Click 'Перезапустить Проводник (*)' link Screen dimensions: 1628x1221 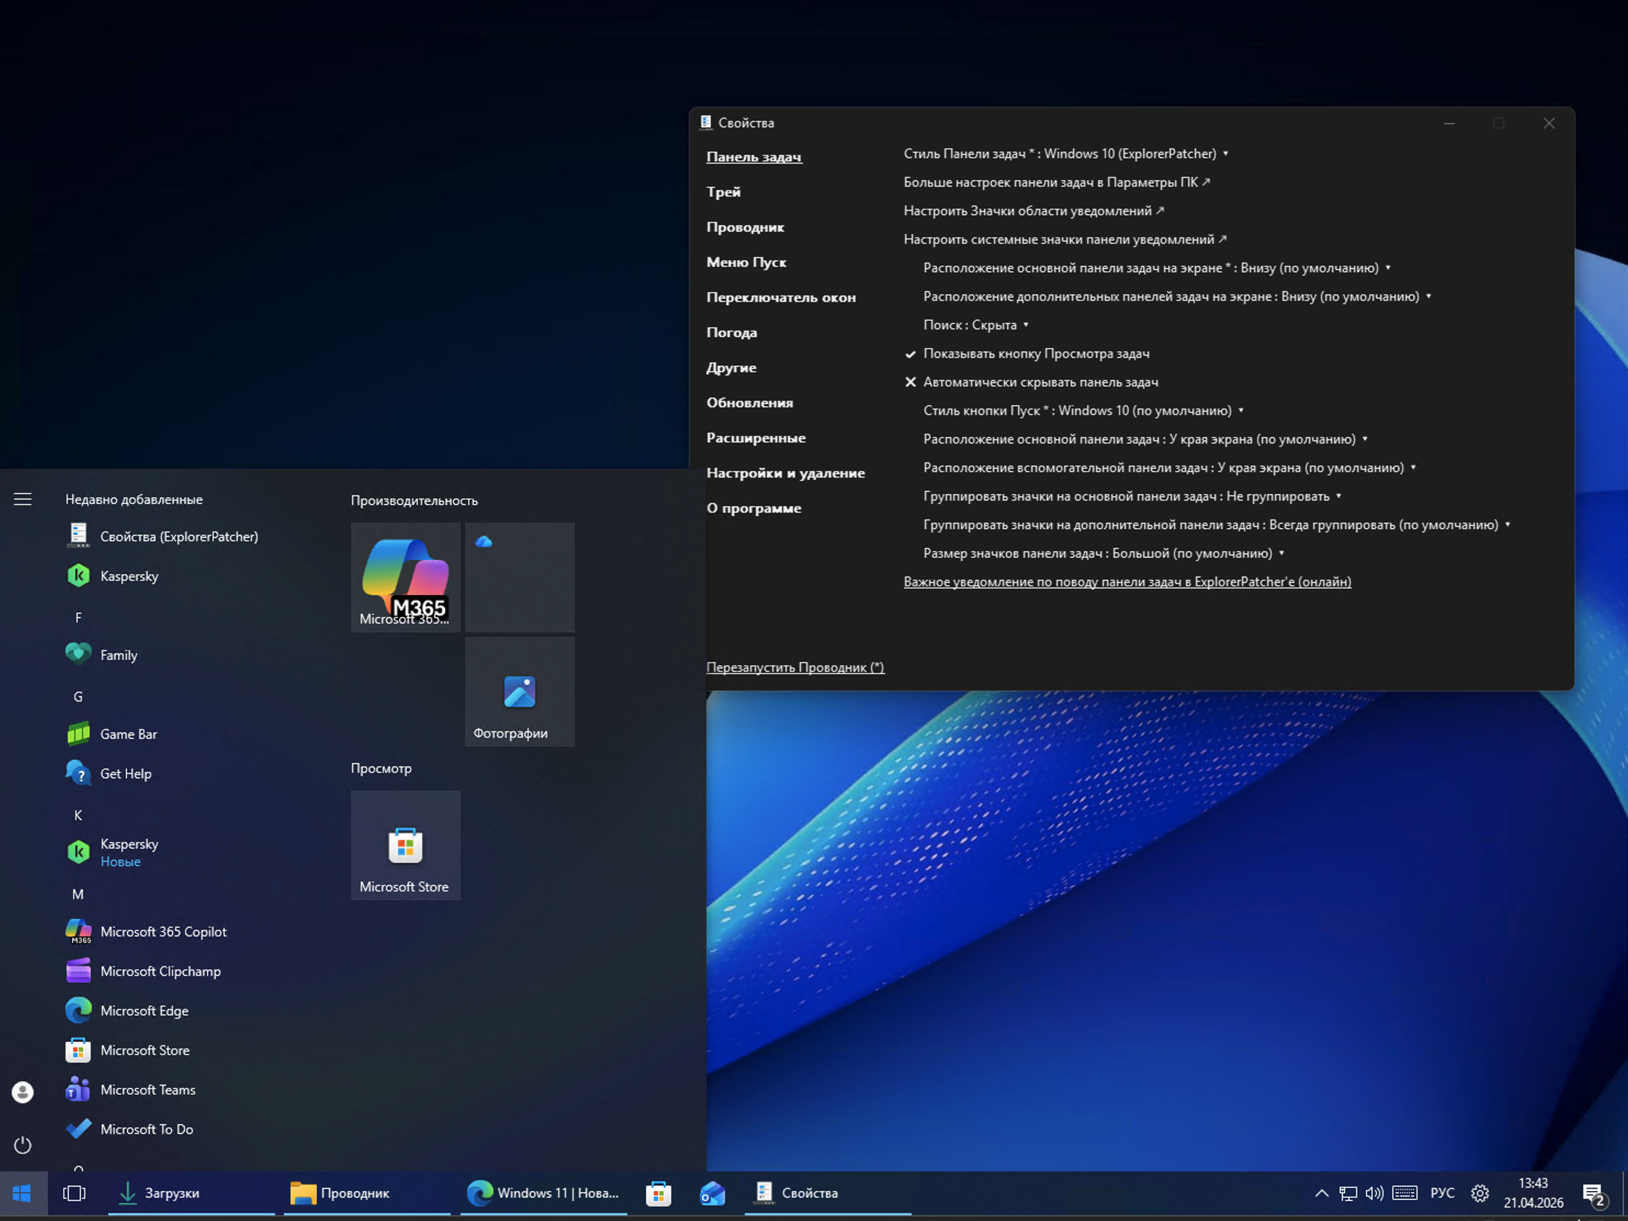[x=795, y=668]
